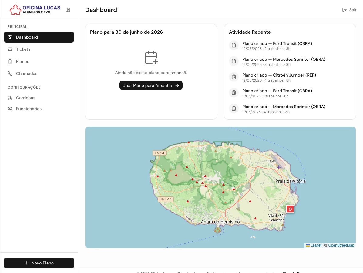Click Angra do Heroísmo label on map
Screen dimensions: 363x273
coord(220,222)
